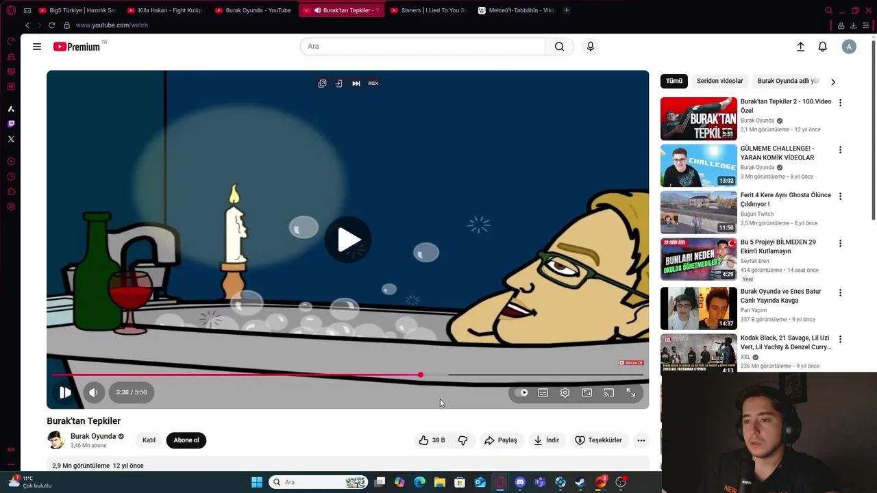Open Twitch in the Opera sidebar
The width and height of the screenshot is (877, 493).
point(11,124)
